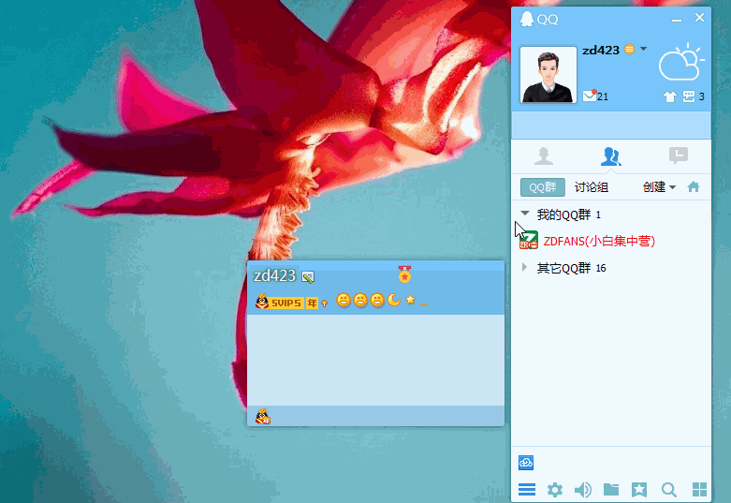The height and width of the screenshot is (503, 731).
Task: Collapse the 我的QQ群 group list
Action: (525, 215)
